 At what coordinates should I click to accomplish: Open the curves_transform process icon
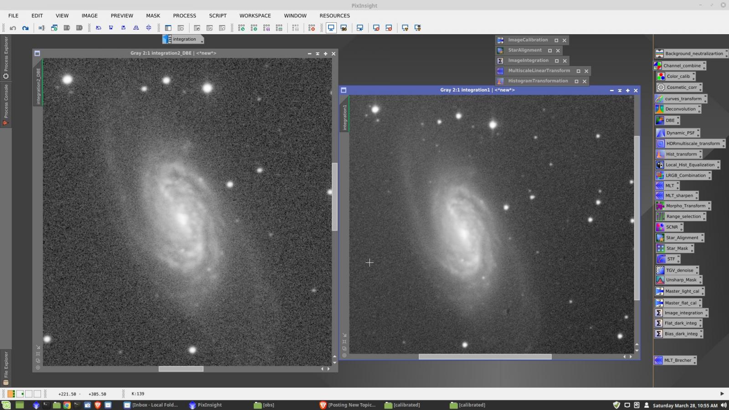(680, 98)
